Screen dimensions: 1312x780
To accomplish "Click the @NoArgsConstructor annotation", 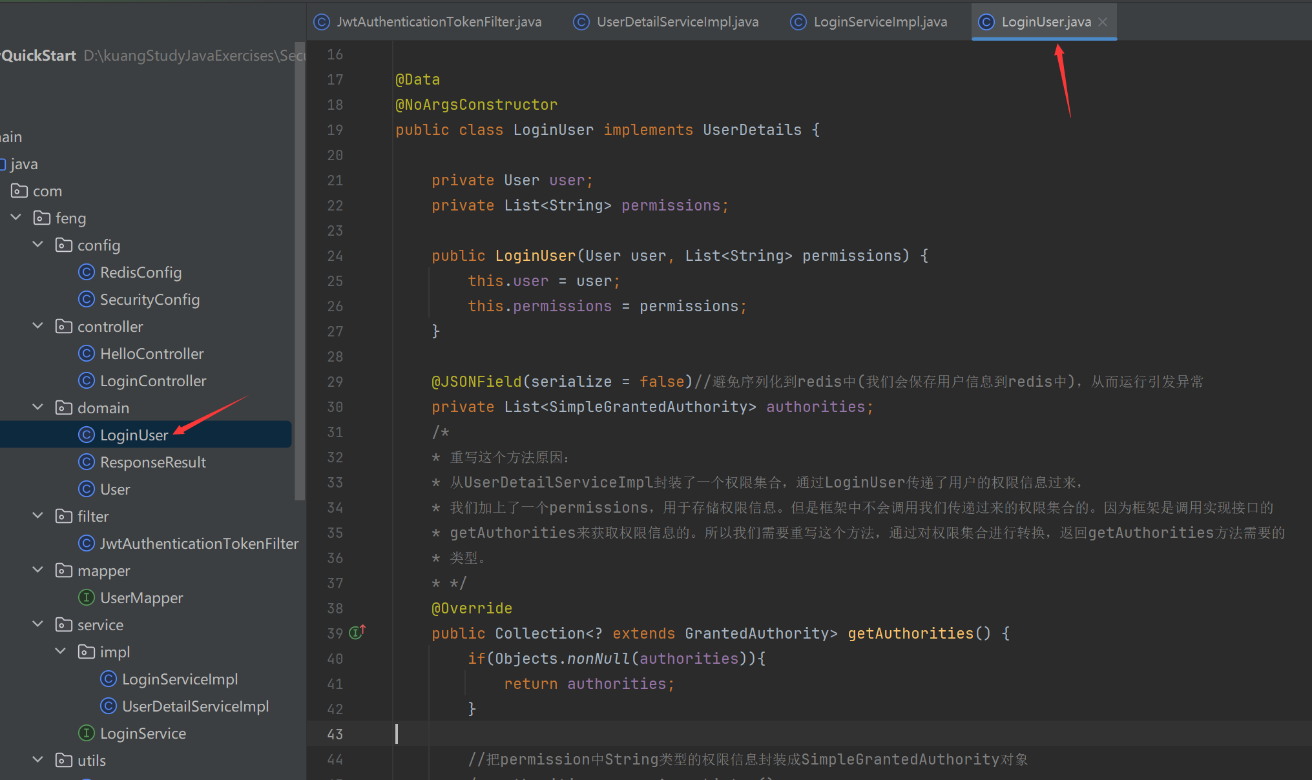I will point(476,105).
